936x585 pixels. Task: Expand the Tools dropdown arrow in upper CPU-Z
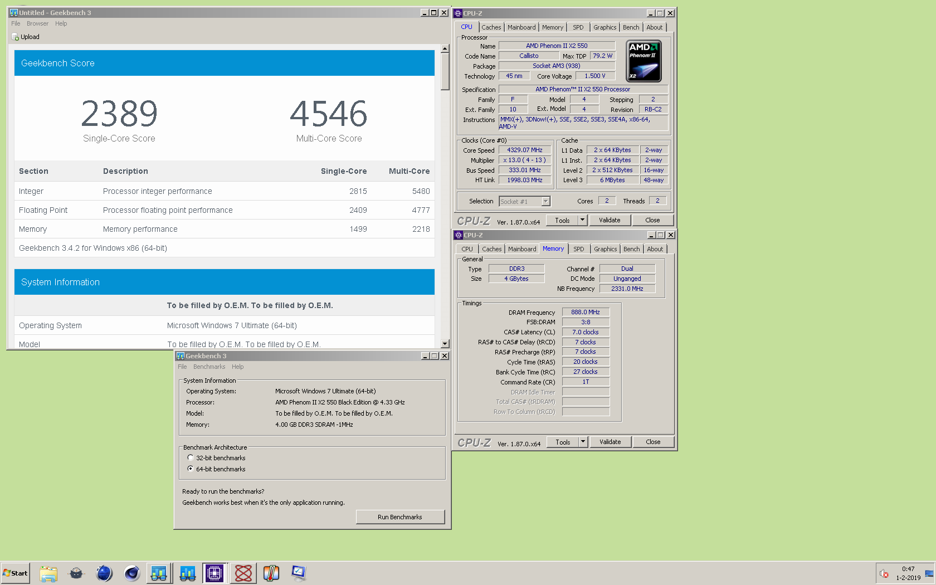point(583,220)
